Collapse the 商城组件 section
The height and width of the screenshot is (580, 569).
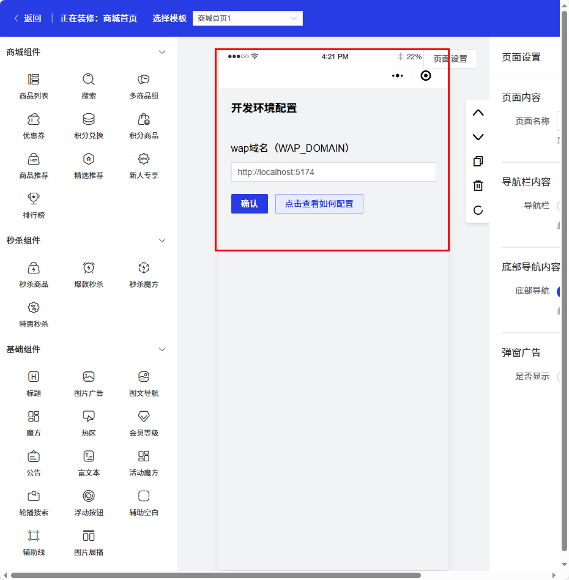pyautogui.click(x=162, y=53)
